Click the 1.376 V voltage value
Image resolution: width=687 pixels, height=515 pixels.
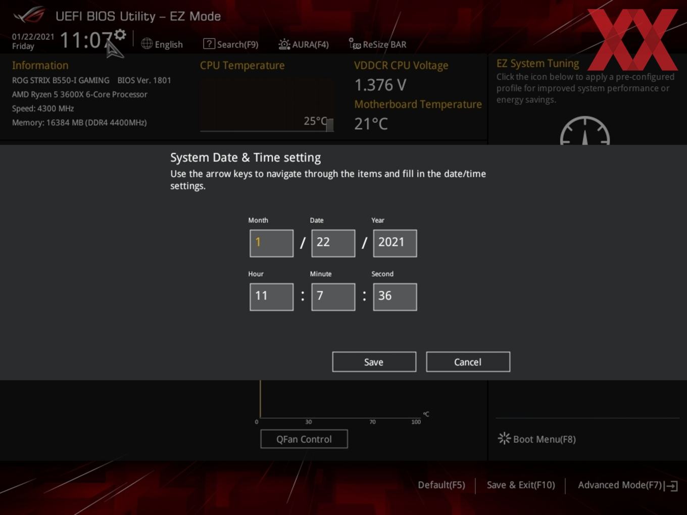click(380, 85)
